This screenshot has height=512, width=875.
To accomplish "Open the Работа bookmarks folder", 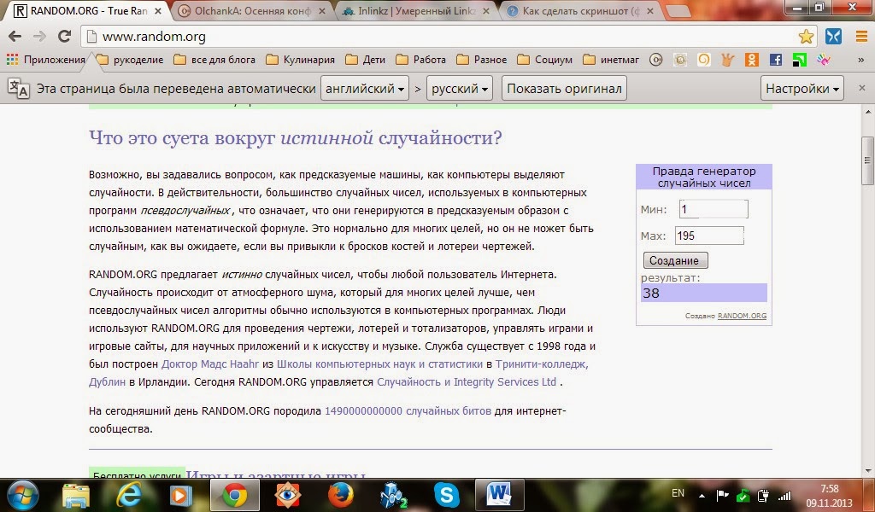I will (420, 60).
